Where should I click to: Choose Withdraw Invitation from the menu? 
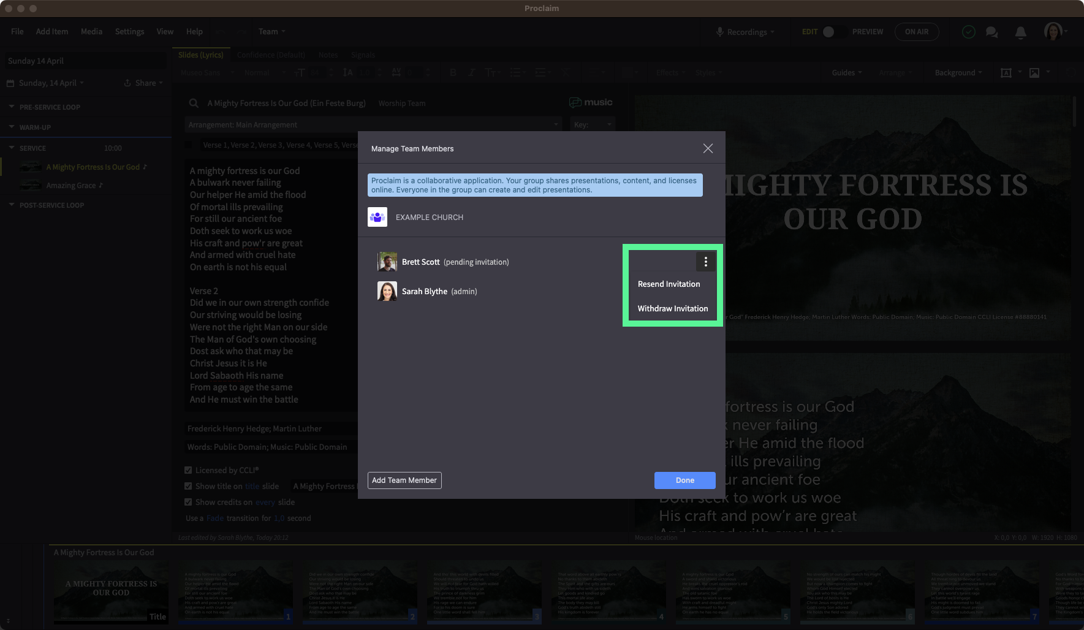tap(672, 308)
